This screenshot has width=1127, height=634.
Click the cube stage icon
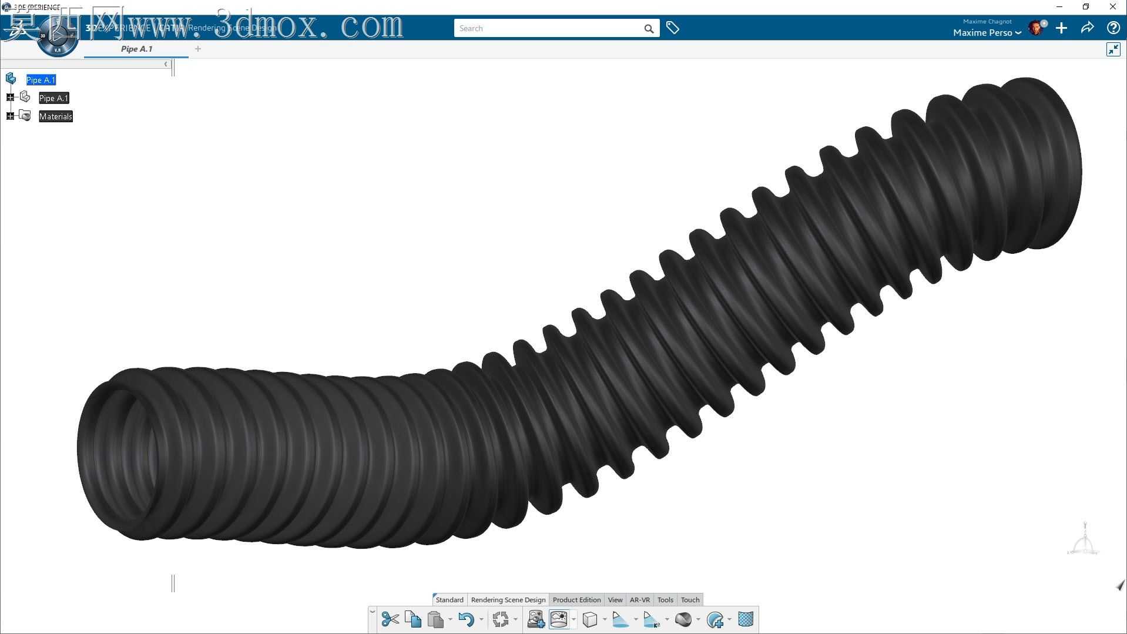[x=590, y=619]
